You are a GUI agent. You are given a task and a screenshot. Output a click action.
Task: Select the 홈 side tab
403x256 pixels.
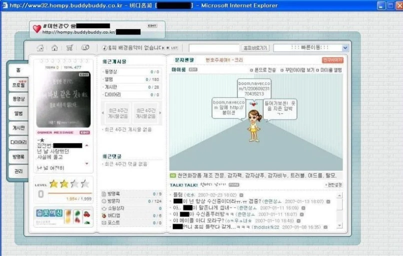18,70
